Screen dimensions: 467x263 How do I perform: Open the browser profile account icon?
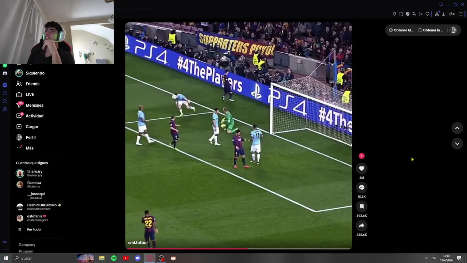[437, 14]
